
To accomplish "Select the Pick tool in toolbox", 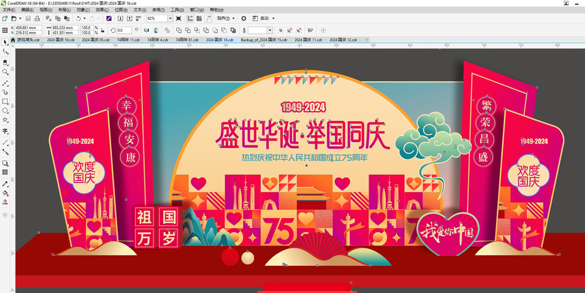I will coord(5,42).
